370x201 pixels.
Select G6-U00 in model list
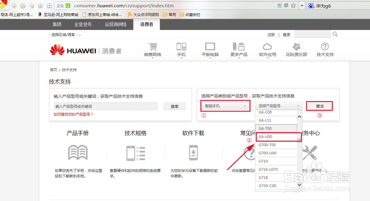coord(276,137)
